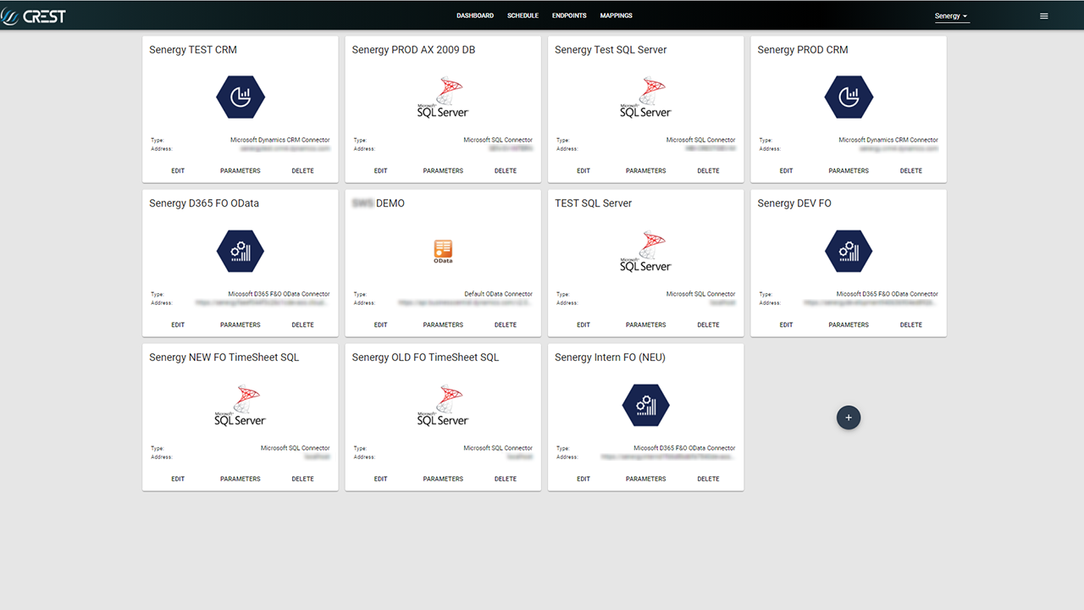The image size is (1084, 610).
Task: Click the Senergy Intern FO (NEU) hexagon icon
Action: pos(645,405)
